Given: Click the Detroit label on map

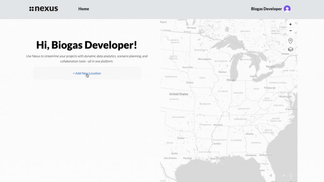Looking at the screenshot, I should 254,76.
